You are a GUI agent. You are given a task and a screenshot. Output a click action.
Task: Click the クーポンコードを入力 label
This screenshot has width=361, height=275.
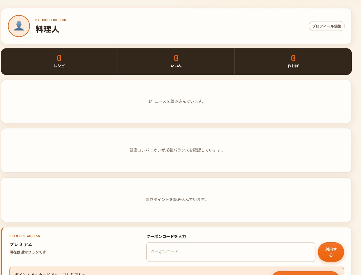point(166,237)
